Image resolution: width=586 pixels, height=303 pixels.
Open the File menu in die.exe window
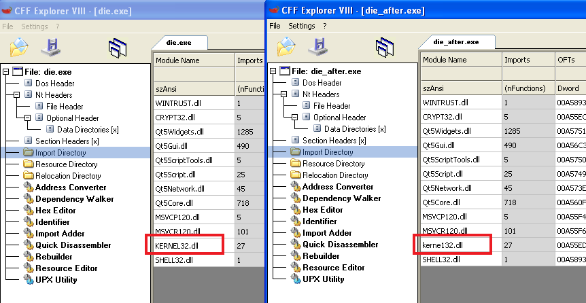[x=7, y=26]
